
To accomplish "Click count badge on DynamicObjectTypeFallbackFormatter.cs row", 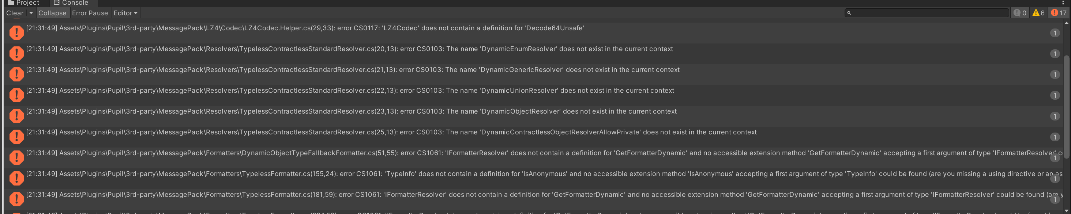I will coord(1055,158).
